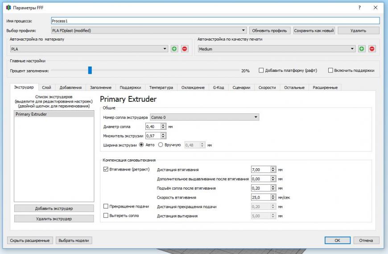Confirm with the OK button
This screenshot has width=388, height=254.
coord(337,240)
